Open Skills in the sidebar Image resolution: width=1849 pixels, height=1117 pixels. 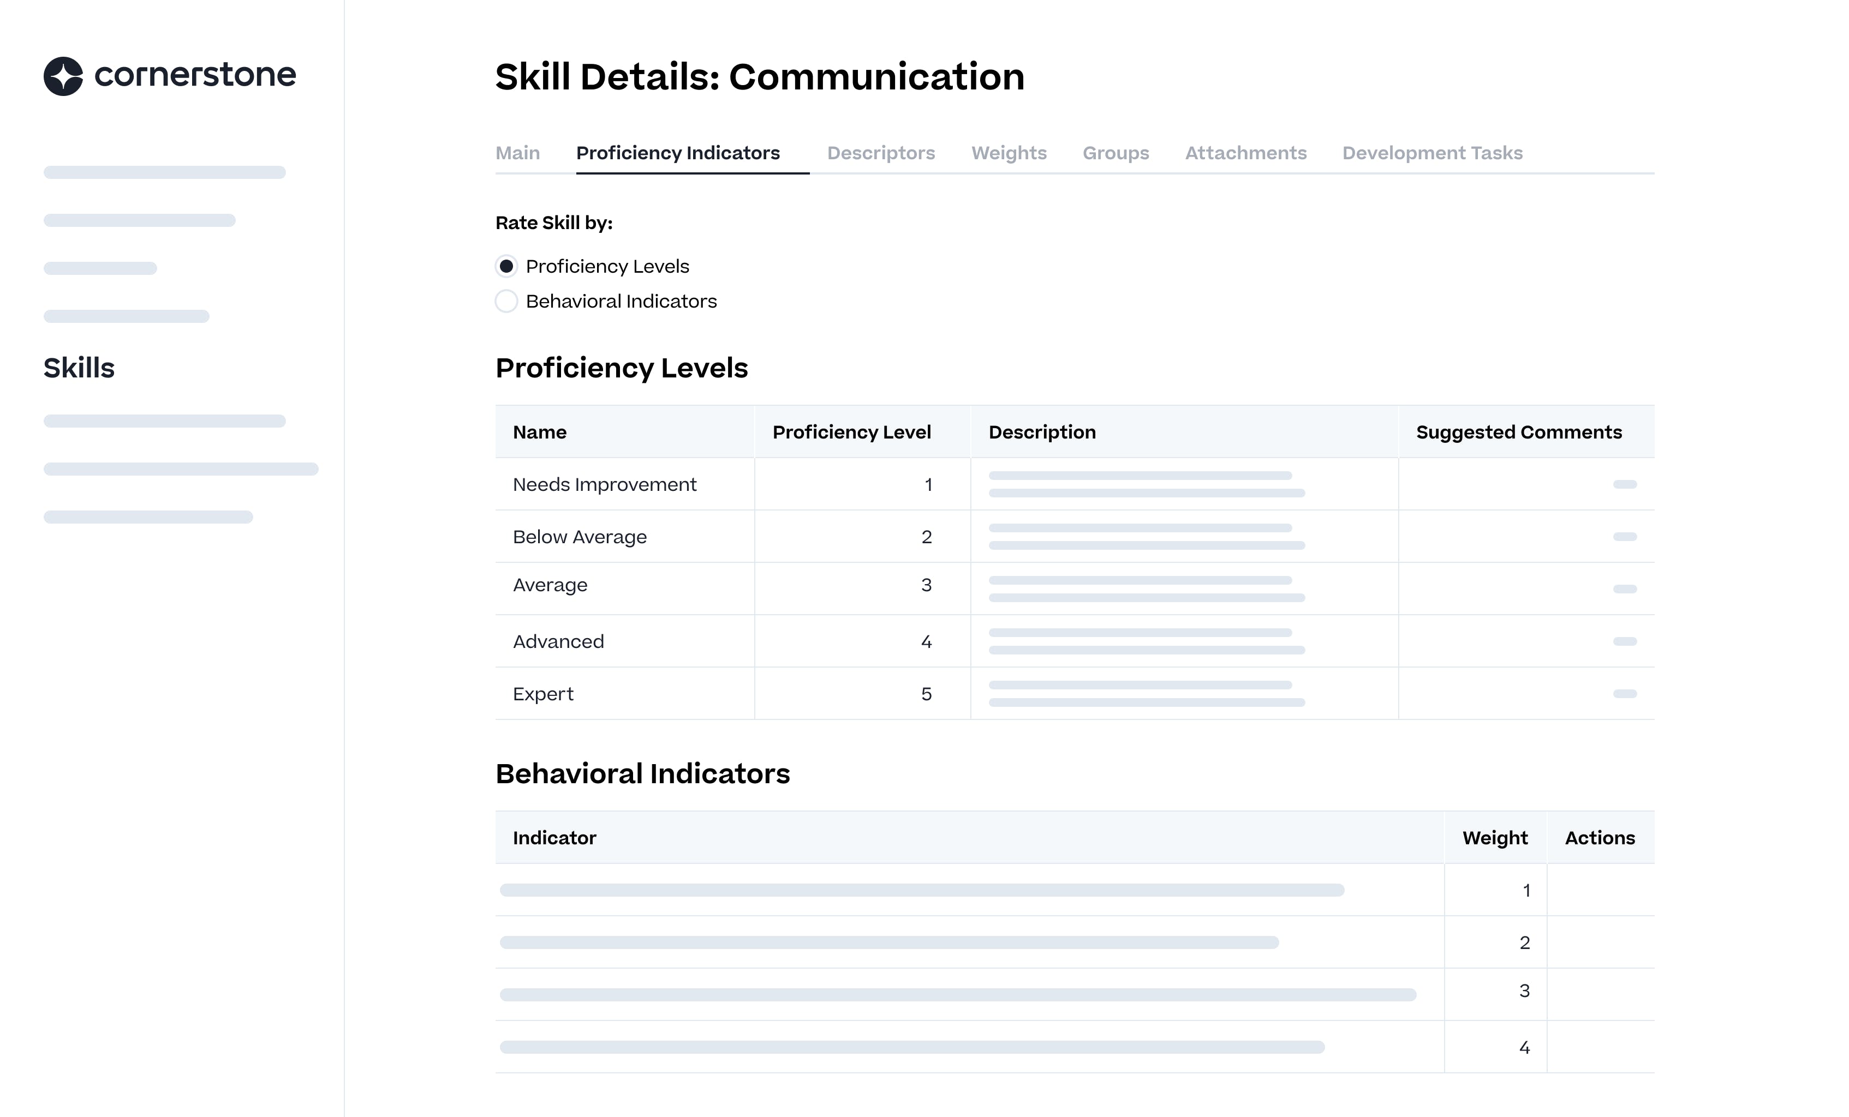79,368
